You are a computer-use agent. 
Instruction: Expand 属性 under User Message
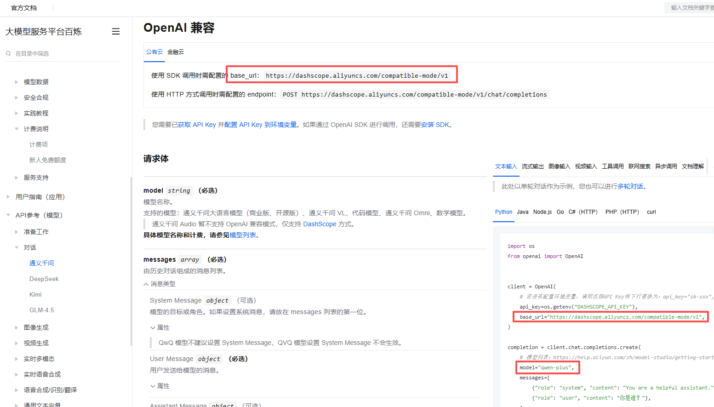[x=160, y=386]
